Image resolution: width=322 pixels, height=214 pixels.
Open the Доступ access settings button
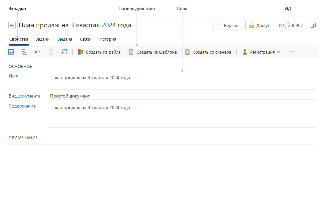click(259, 25)
